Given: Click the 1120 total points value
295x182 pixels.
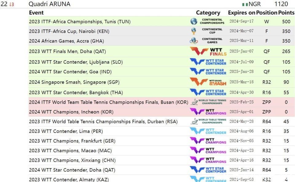Looking at the screenshot, I should point(281,4).
